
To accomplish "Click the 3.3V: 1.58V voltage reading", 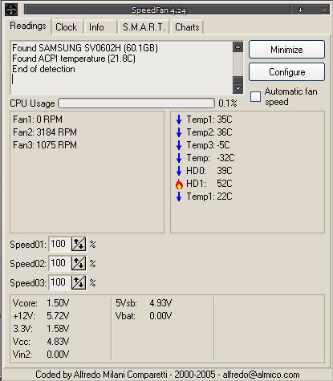I will pyautogui.click(x=41, y=329).
